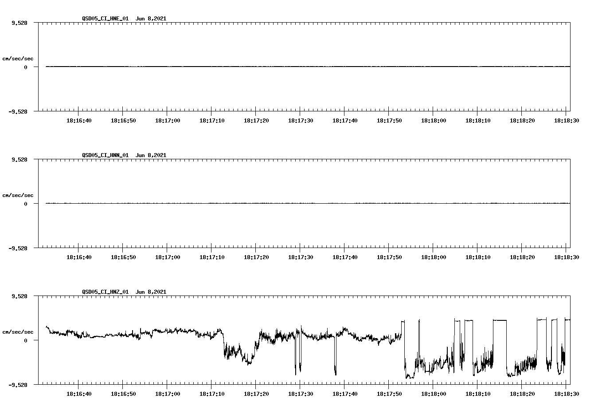Select the -9.528 lower limit on HNN plot
The width and height of the screenshot is (602, 410).
click(x=18, y=248)
